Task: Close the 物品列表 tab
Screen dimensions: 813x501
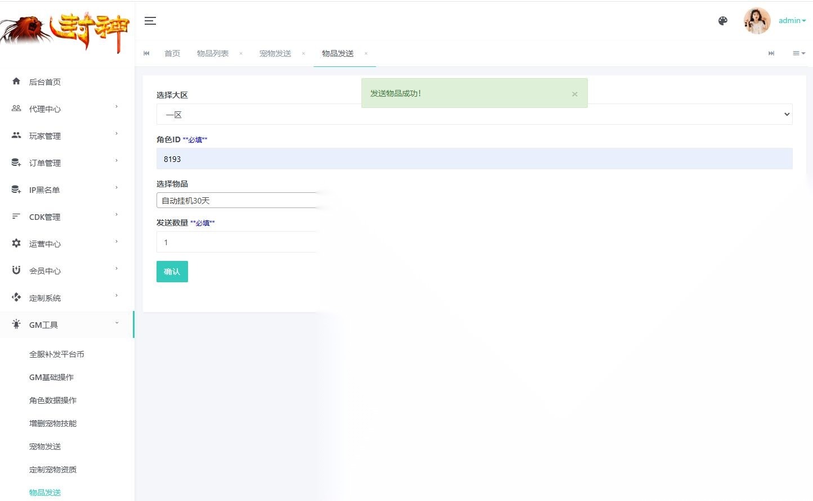Action: (x=241, y=54)
